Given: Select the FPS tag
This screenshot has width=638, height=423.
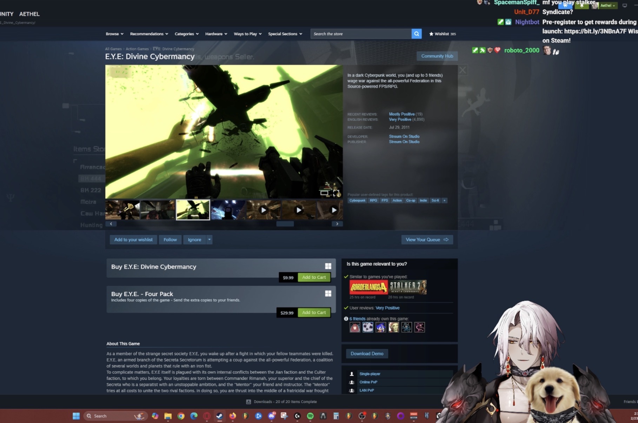Looking at the screenshot, I should [x=385, y=201].
